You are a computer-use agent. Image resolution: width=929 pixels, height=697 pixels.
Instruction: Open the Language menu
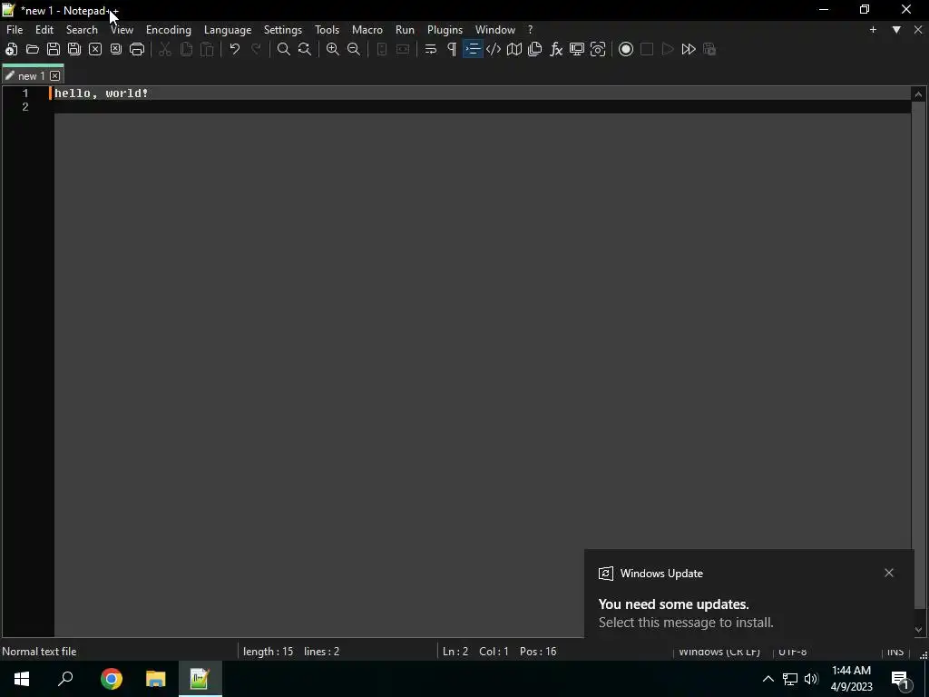228,30
